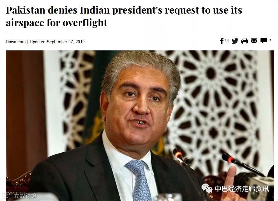Click the Updated September 07, 2019 date
This screenshot has width=278, height=201.
point(57,42)
